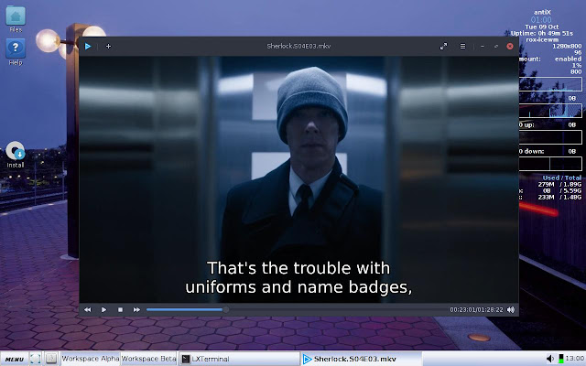Click the taskbar icon right of show desktop
The height and width of the screenshot is (366, 586).
click(x=51, y=359)
